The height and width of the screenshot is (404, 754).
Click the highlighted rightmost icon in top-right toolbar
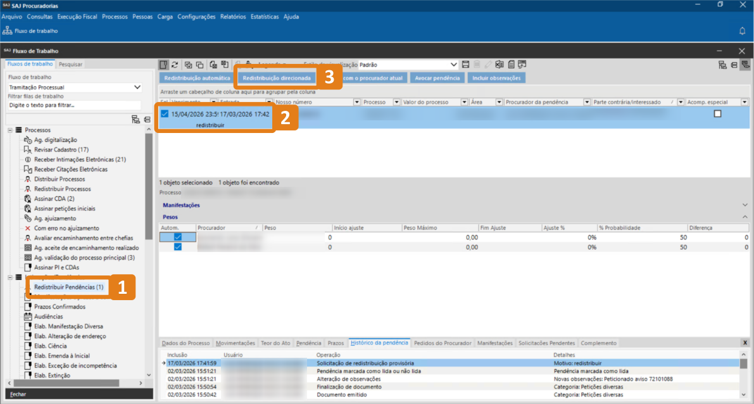(x=745, y=65)
